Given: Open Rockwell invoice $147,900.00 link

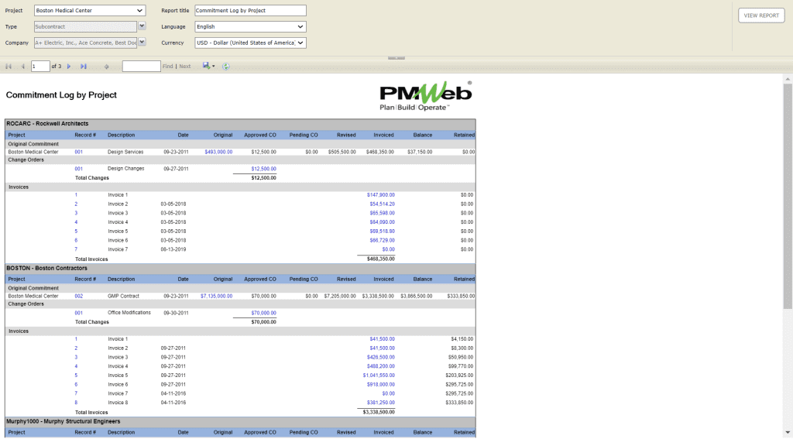Looking at the screenshot, I should (x=381, y=194).
